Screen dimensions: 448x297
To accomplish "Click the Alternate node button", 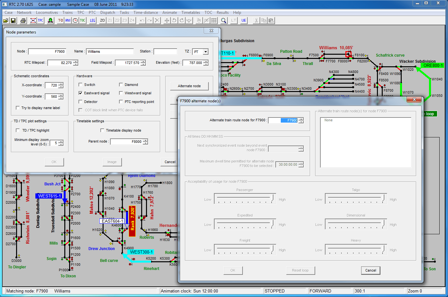I will [189, 86].
